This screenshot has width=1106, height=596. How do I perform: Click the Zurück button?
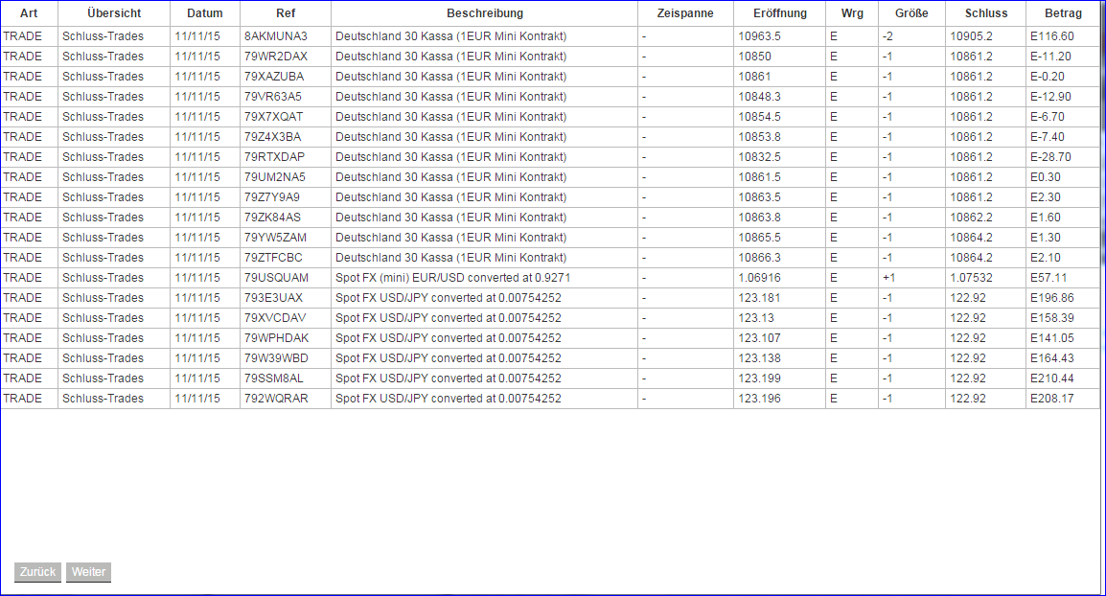pos(36,572)
